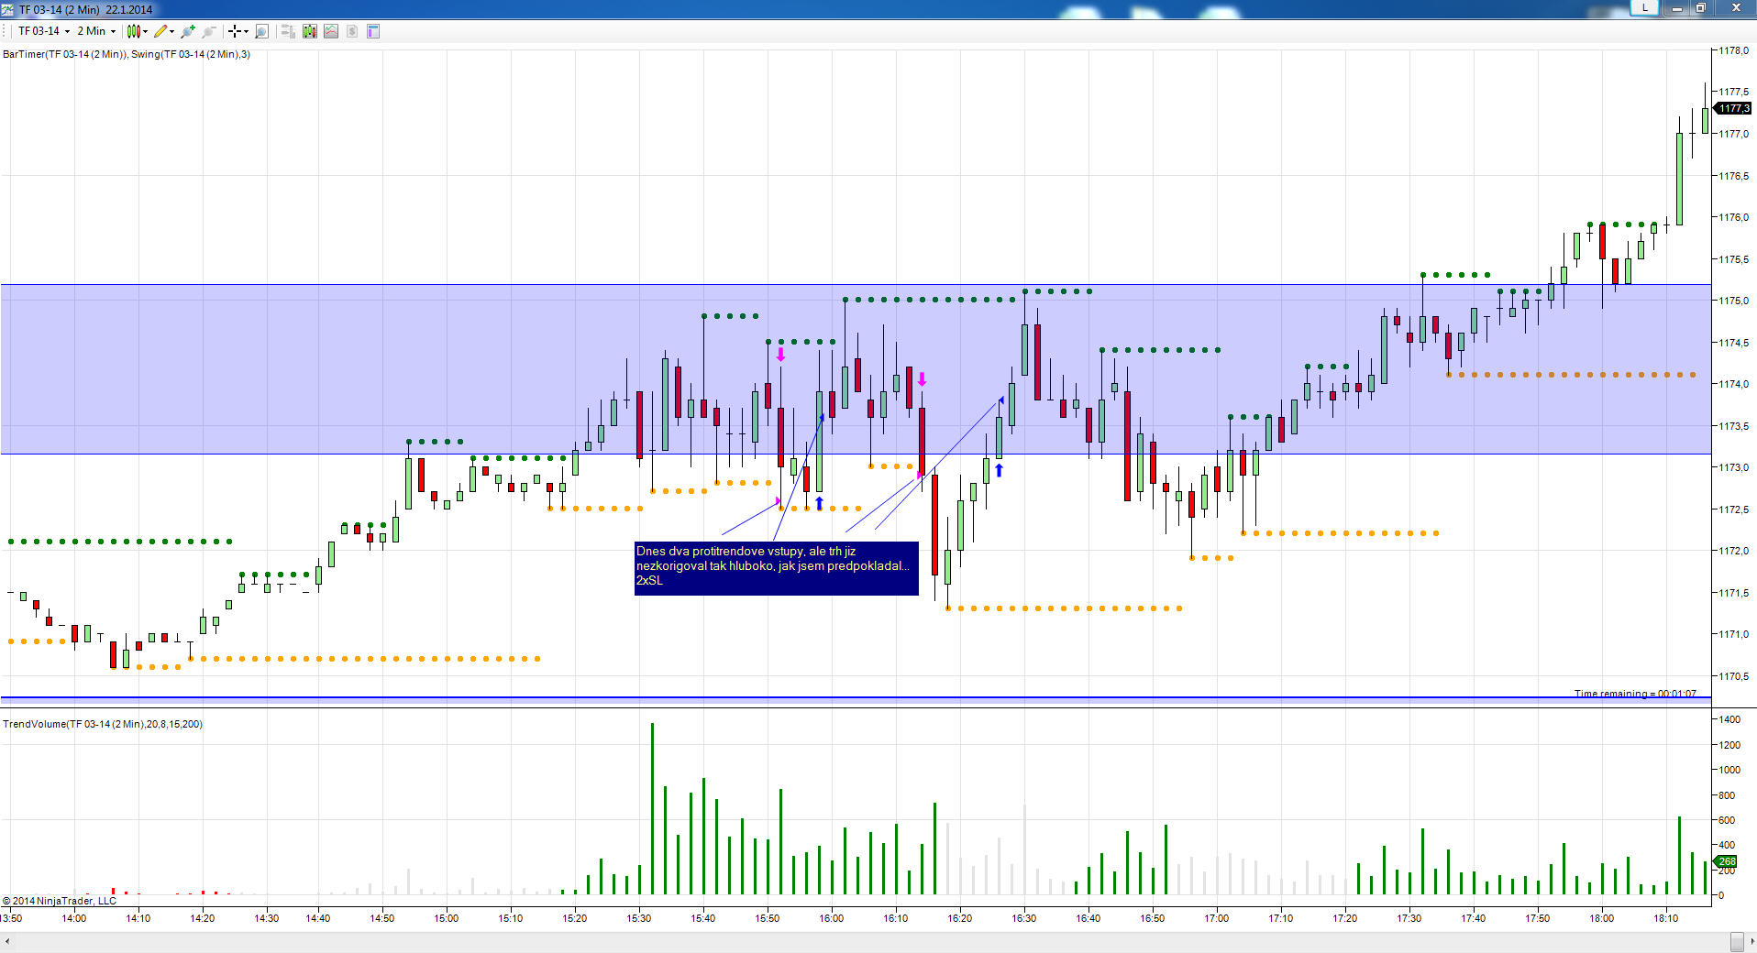
Task: Click the zoom frame magnifier icon
Action: (261, 31)
